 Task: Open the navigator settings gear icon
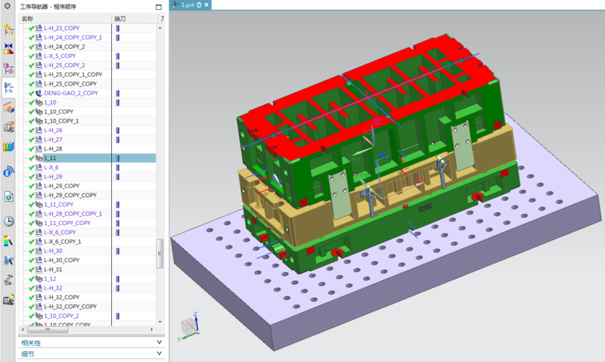click(8, 6)
